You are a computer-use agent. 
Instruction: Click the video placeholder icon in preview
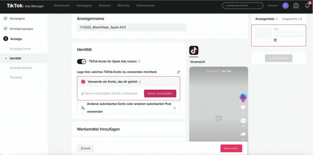[x=219, y=118]
